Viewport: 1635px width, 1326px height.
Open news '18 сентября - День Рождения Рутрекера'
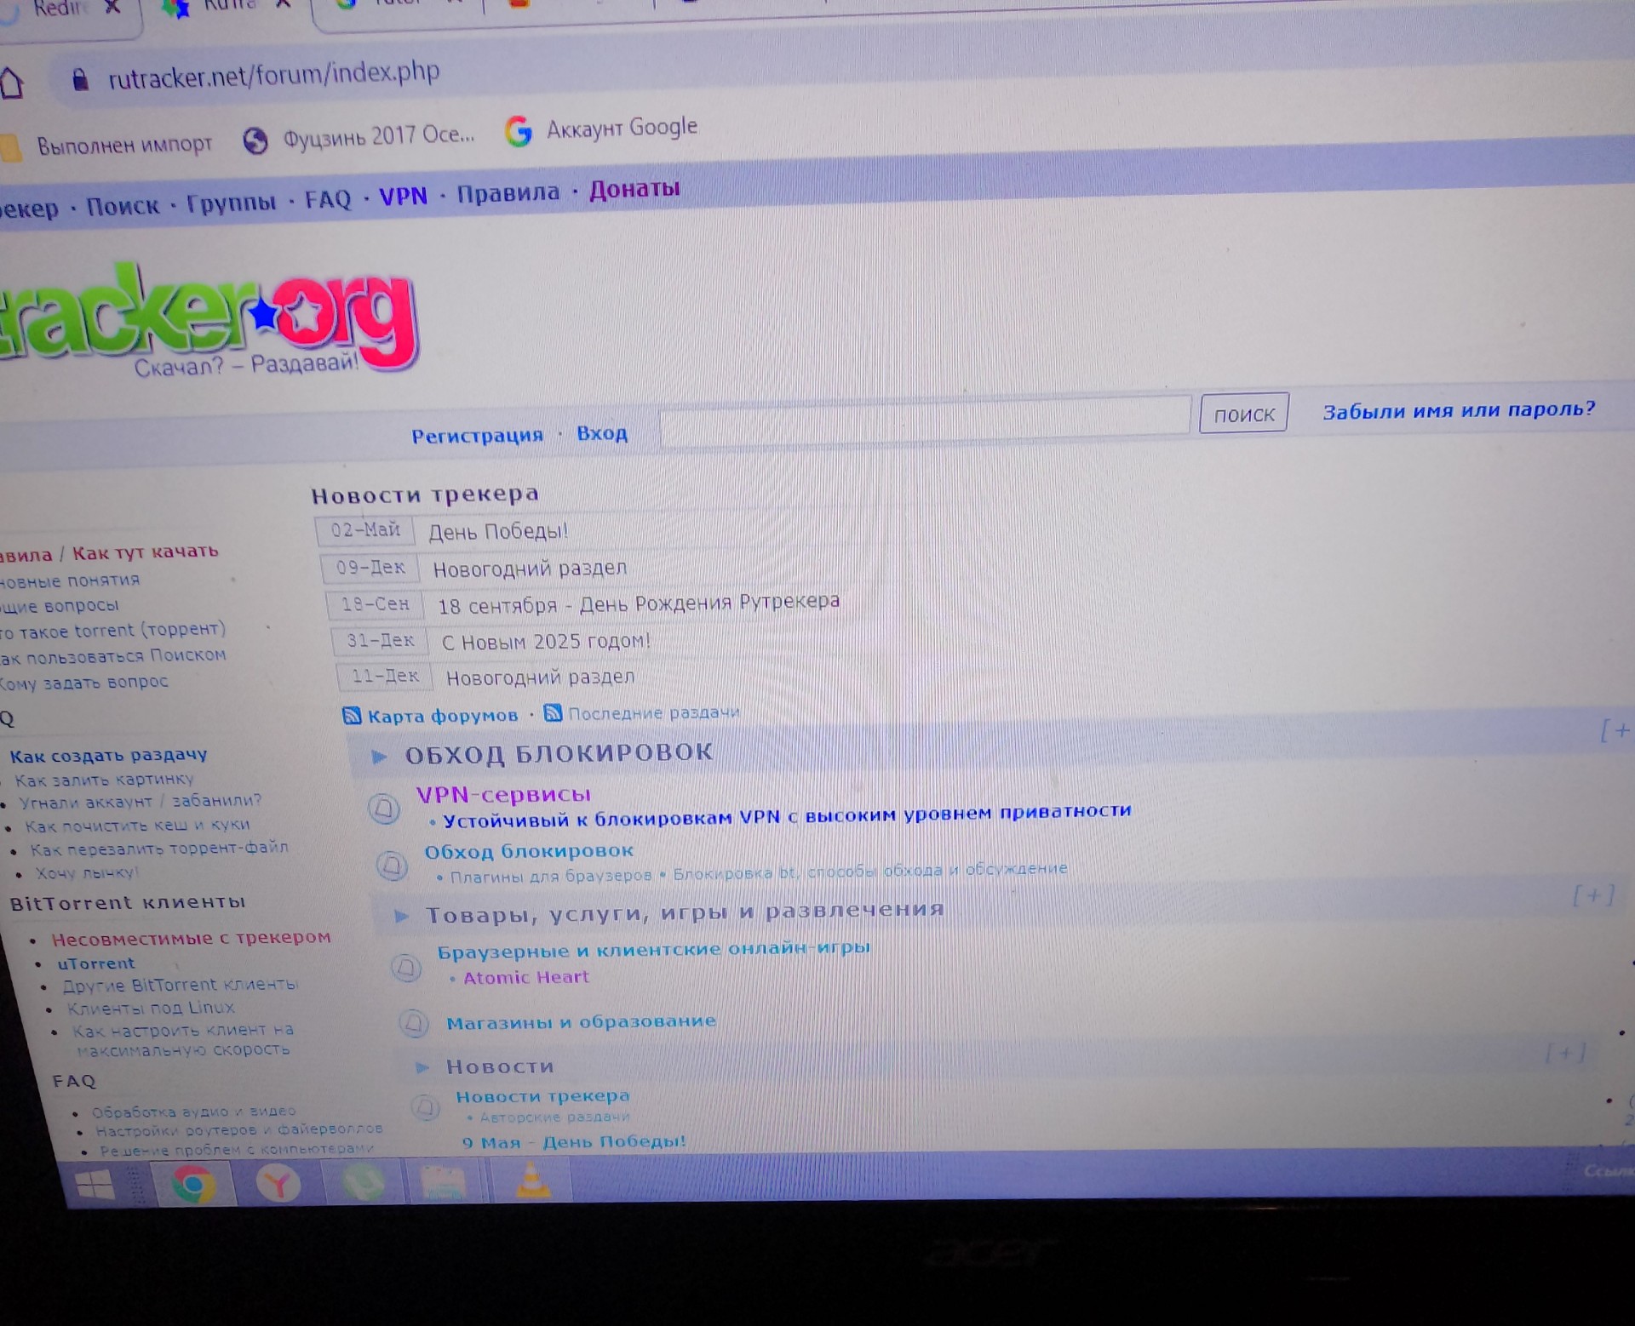click(x=639, y=603)
